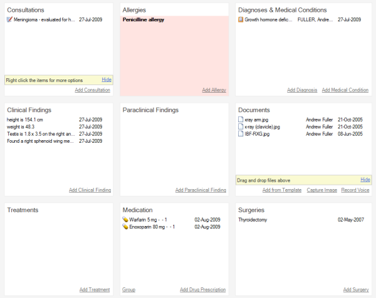Hide the right-click options hint in Consultations
The height and width of the screenshot is (298, 376).
click(x=107, y=80)
